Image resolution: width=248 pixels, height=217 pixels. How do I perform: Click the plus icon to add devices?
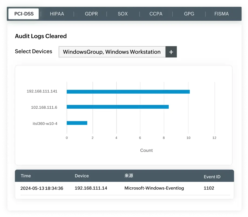[171, 52]
